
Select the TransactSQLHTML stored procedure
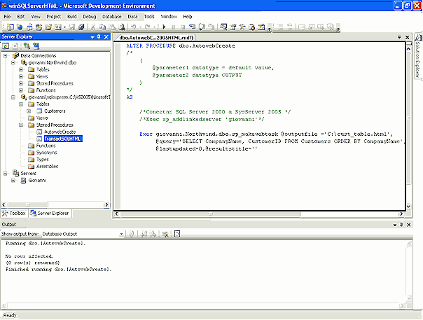[x=63, y=139]
